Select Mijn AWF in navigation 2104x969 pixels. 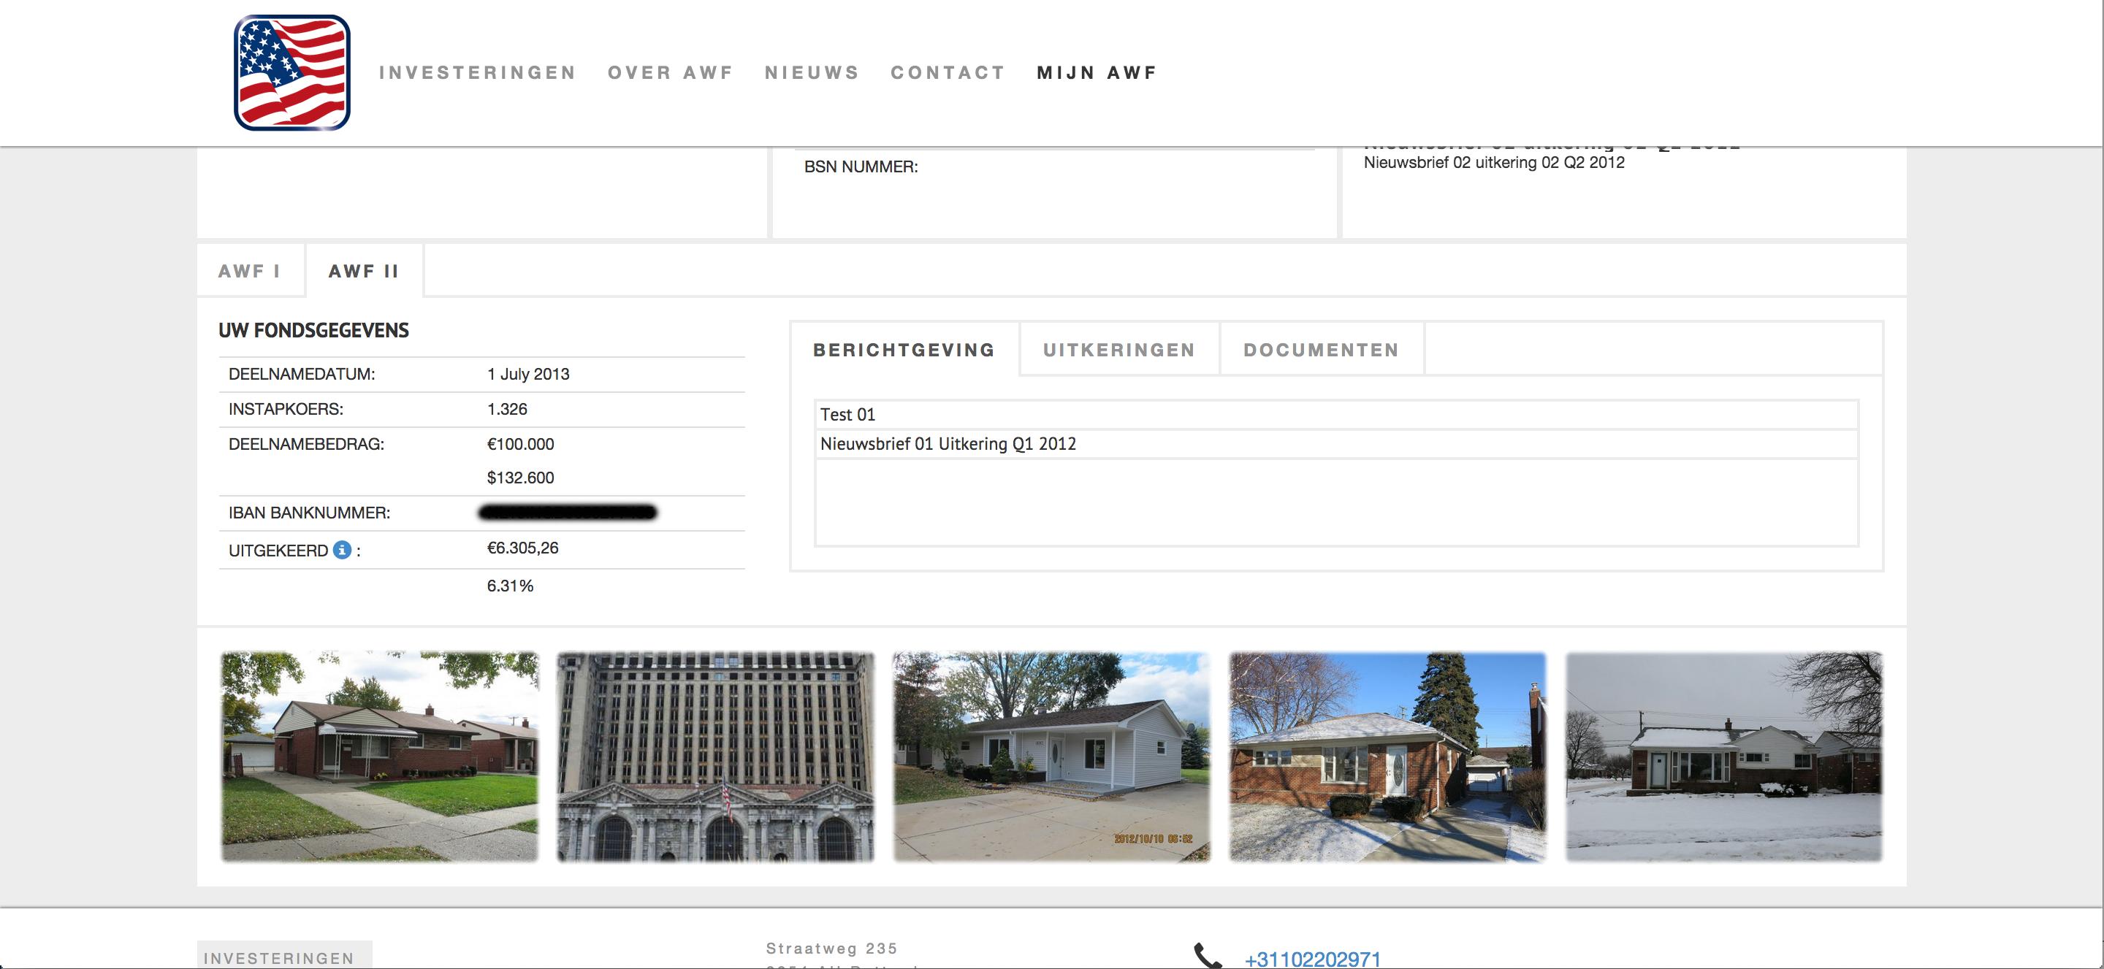coord(1096,72)
